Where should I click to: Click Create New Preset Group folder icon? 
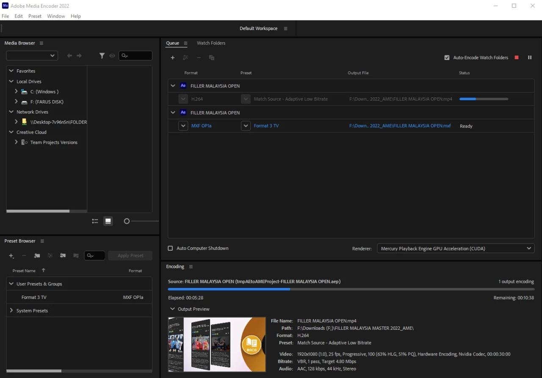37,256
